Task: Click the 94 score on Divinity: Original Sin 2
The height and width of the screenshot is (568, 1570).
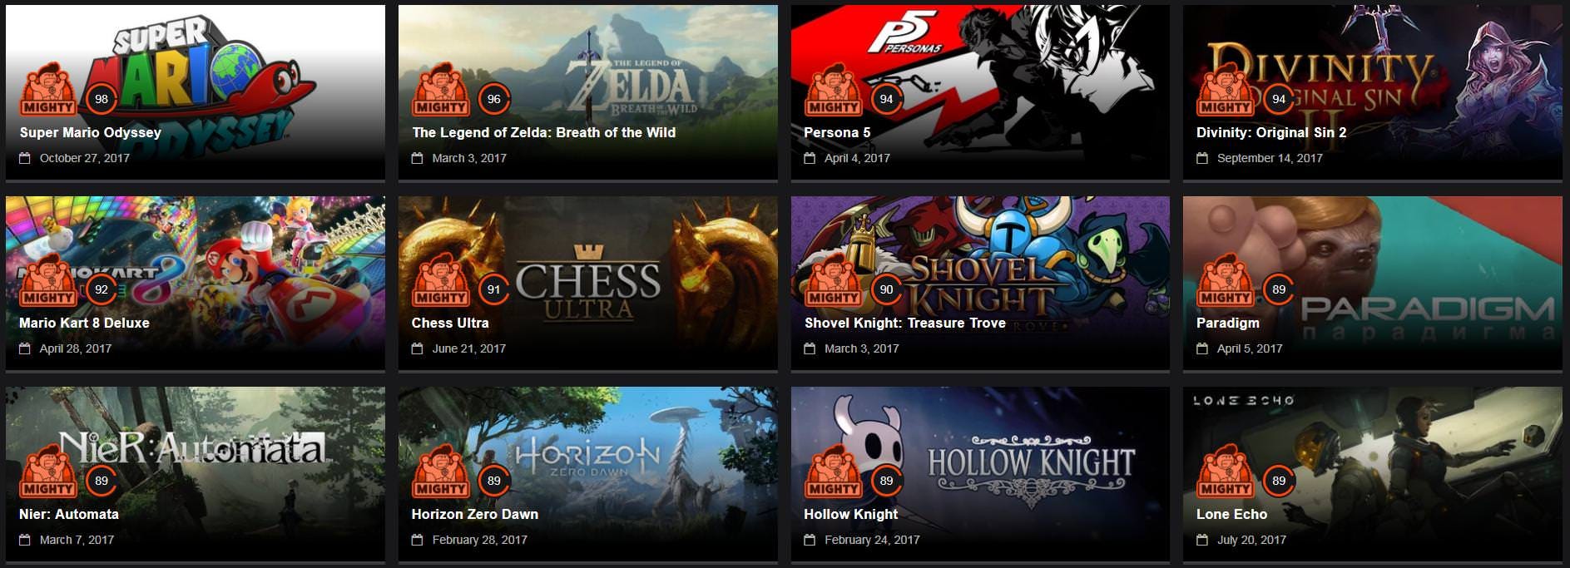Action: [1279, 99]
